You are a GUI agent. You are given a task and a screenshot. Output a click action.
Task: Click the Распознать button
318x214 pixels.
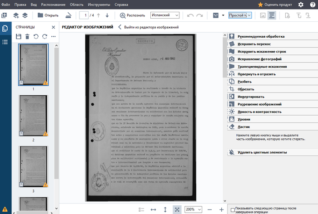pyautogui.click(x=132, y=15)
